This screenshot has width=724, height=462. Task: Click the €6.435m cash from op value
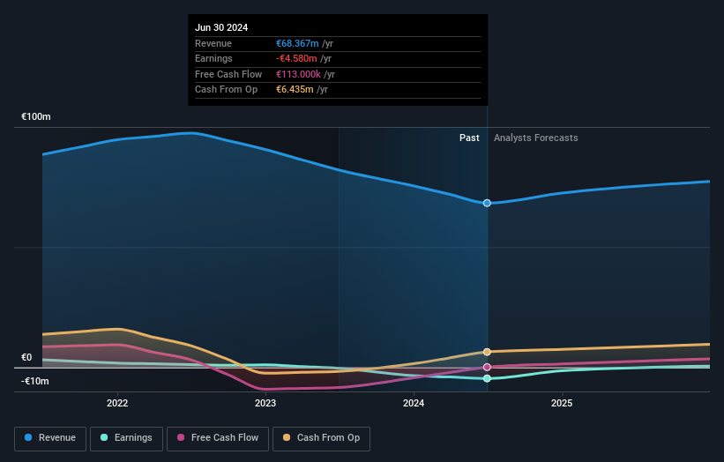click(x=295, y=90)
